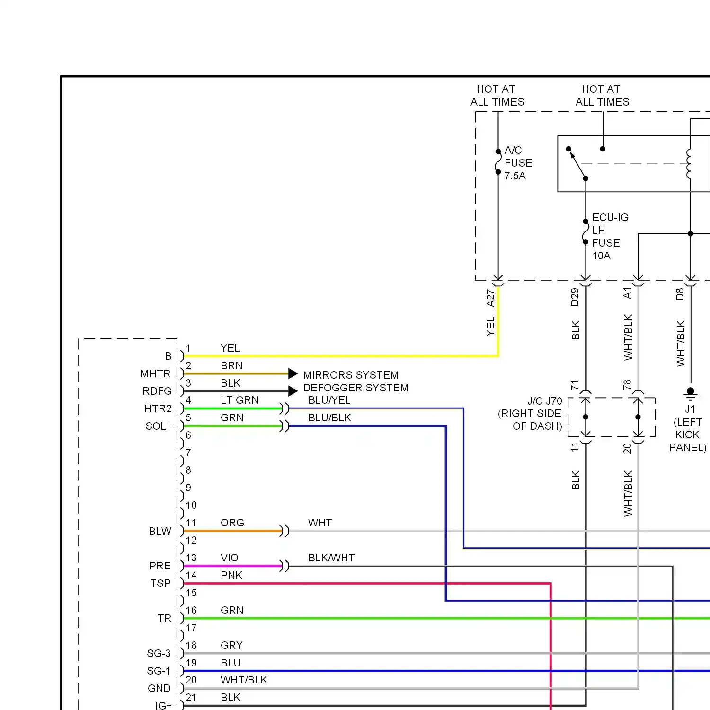The height and width of the screenshot is (710, 710).
Task: Click the ground symbol above J1
Action: (x=691, y=394)
